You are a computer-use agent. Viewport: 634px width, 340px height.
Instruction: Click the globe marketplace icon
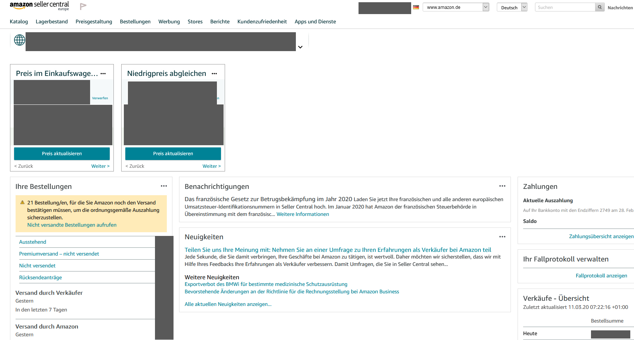tap(20, 40)
